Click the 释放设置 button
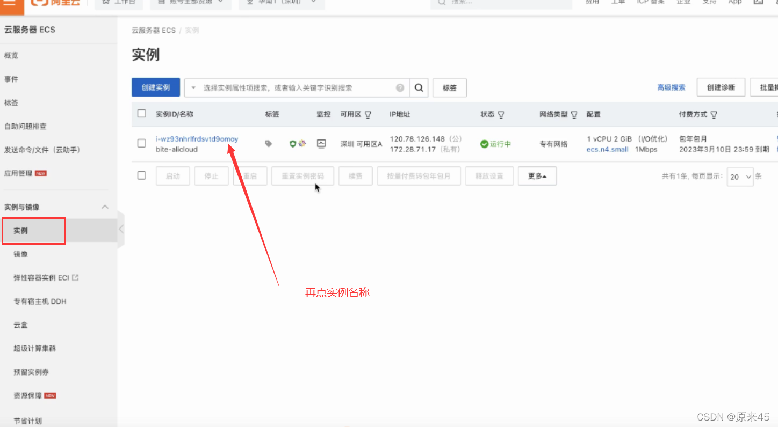Image resolution: width=778 pixels, height=427 pixels. pos(489,176)
